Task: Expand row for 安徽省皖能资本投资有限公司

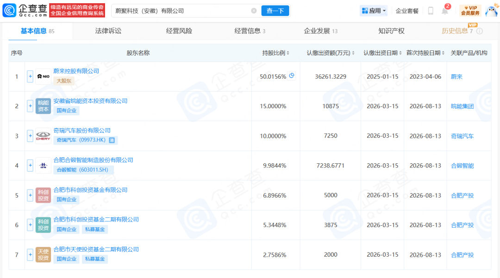Action: [30, 106]
